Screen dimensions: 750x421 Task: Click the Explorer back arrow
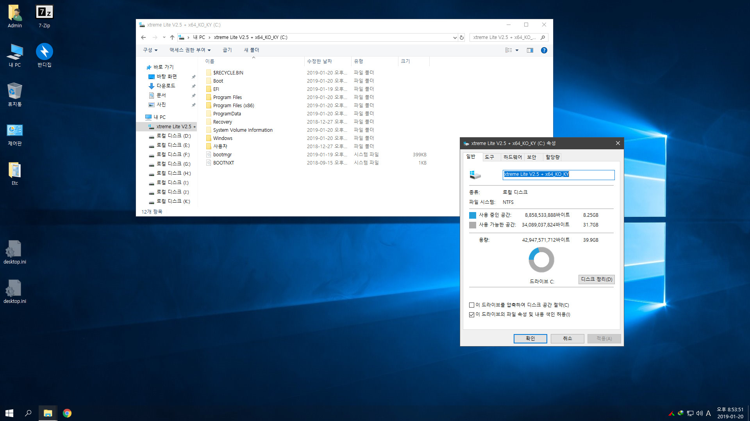point(143,37)
